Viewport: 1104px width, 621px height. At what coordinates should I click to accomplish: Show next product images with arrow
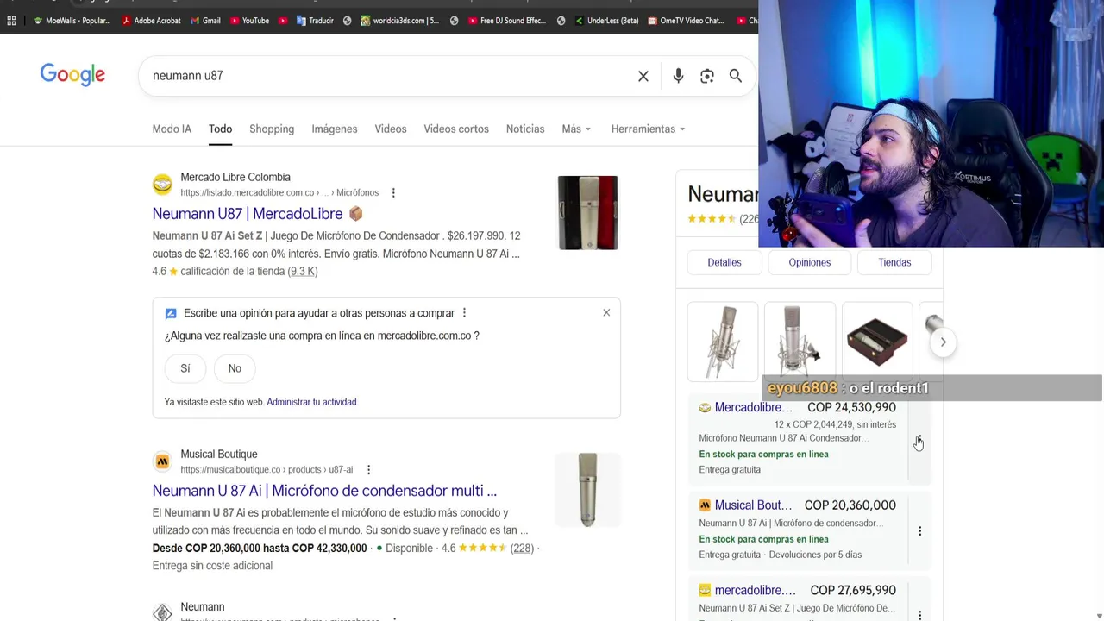pos(943,342)
